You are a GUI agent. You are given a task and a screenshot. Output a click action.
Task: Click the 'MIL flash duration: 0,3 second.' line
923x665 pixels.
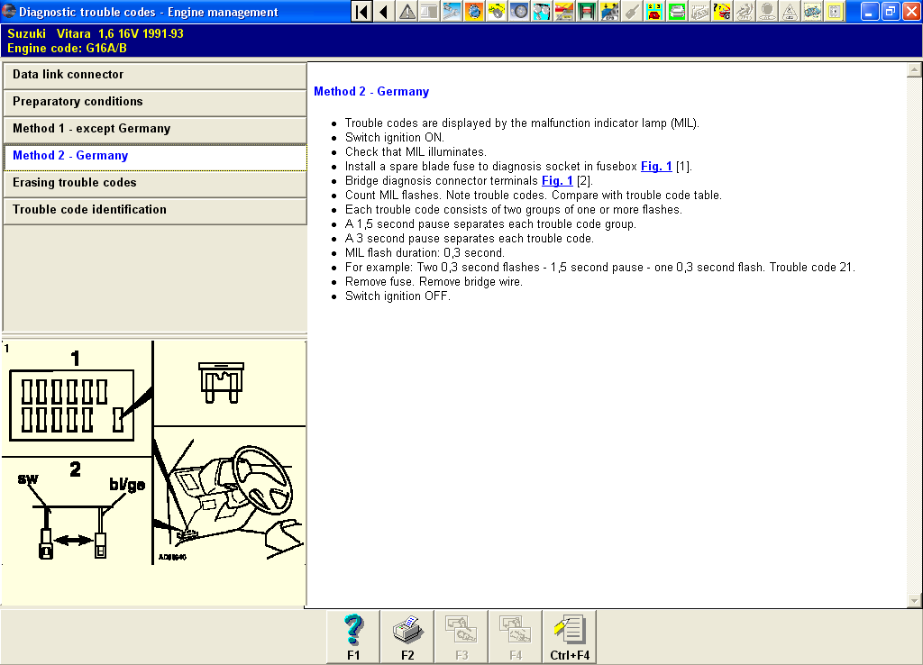click(x=425, y=253)
